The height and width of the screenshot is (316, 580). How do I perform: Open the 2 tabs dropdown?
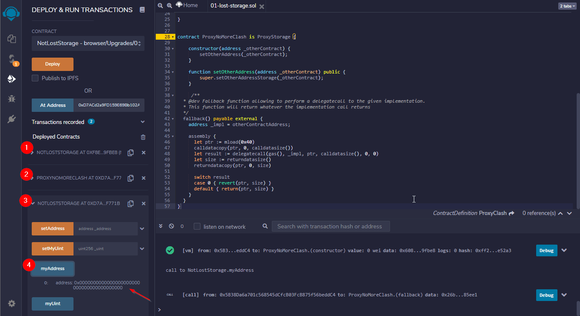pos(567,6)
